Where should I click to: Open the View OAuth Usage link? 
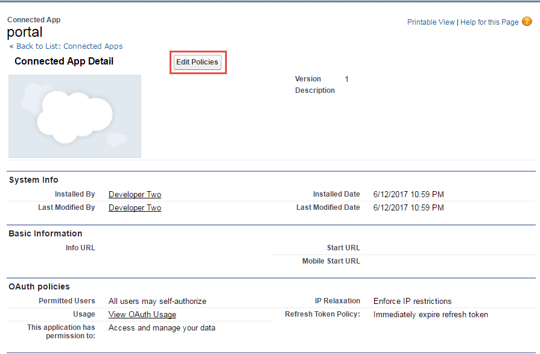[142, 315]
